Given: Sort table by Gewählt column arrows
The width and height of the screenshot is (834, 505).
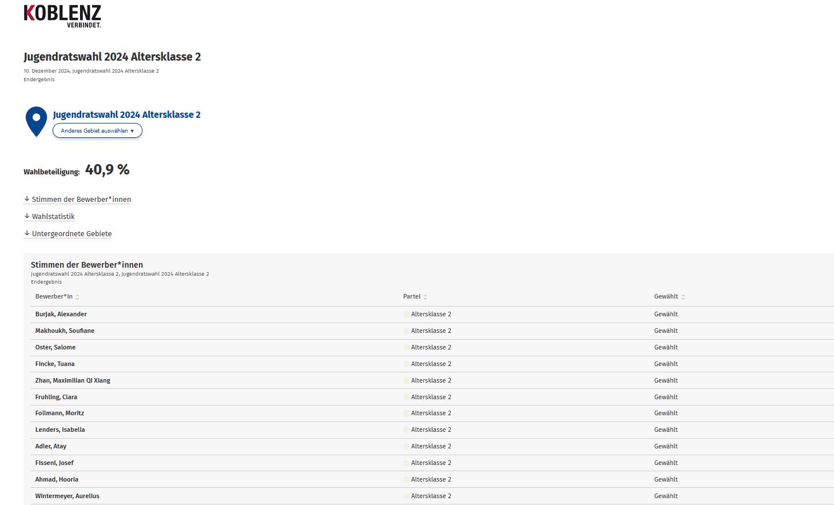Looking at the screenshot, I should coord(683,297).
